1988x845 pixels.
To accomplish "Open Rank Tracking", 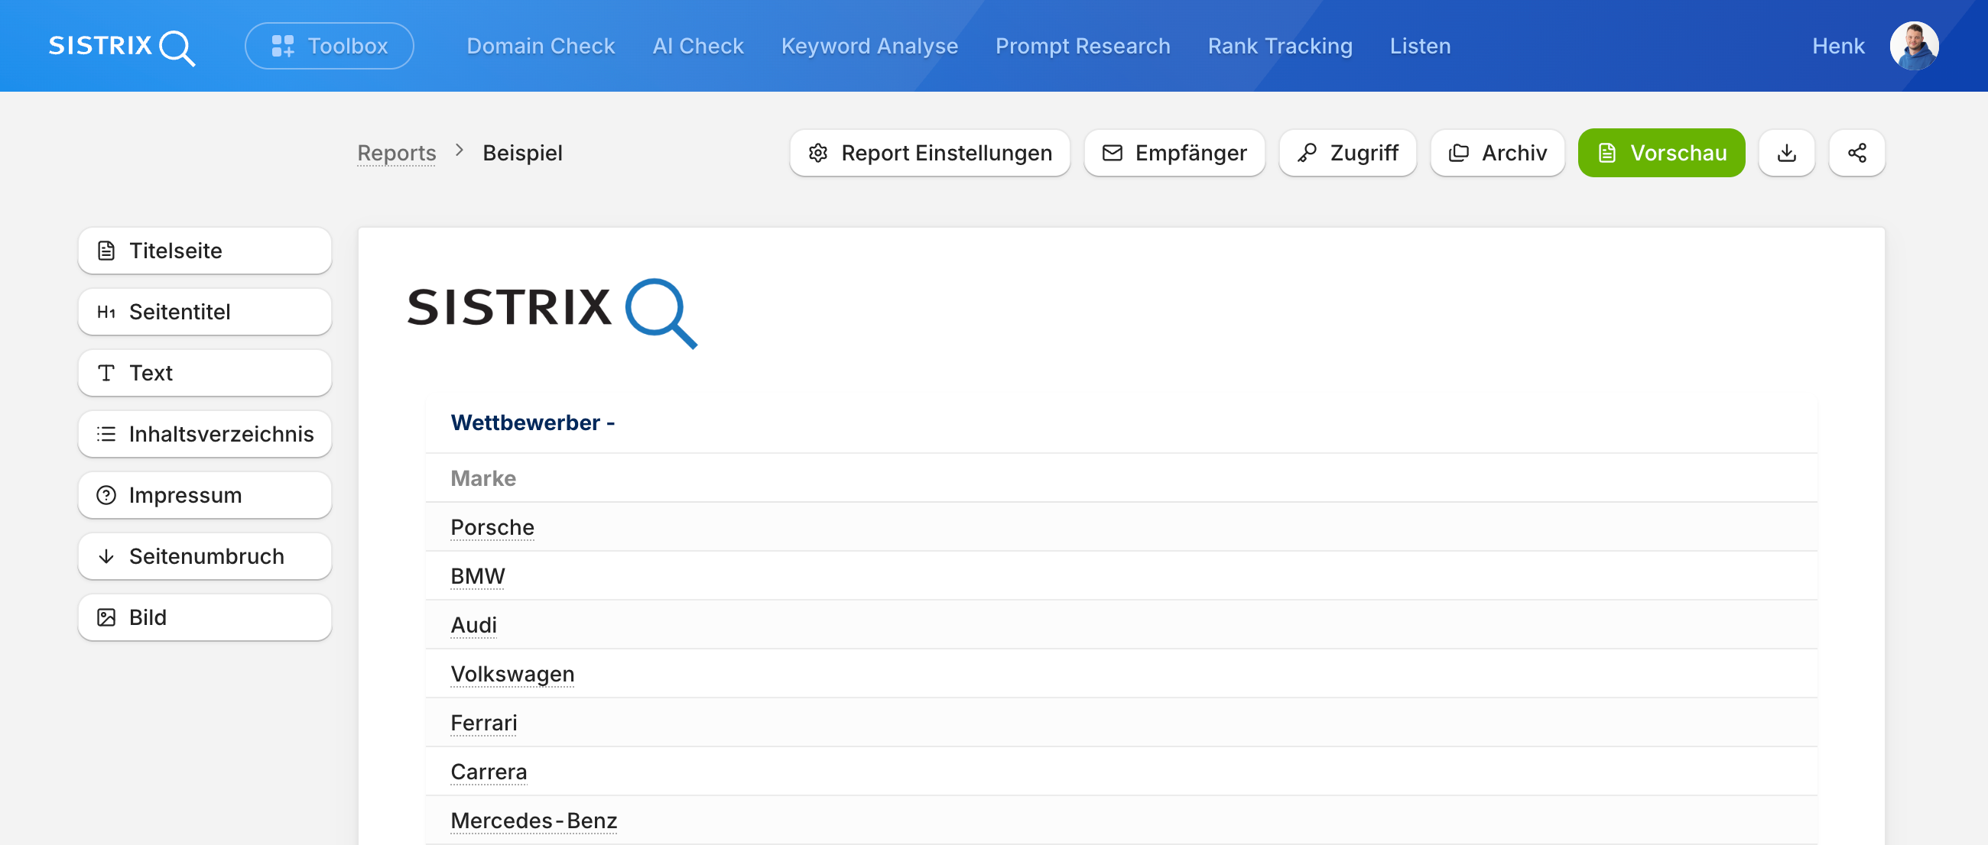I will [1279, 47].
